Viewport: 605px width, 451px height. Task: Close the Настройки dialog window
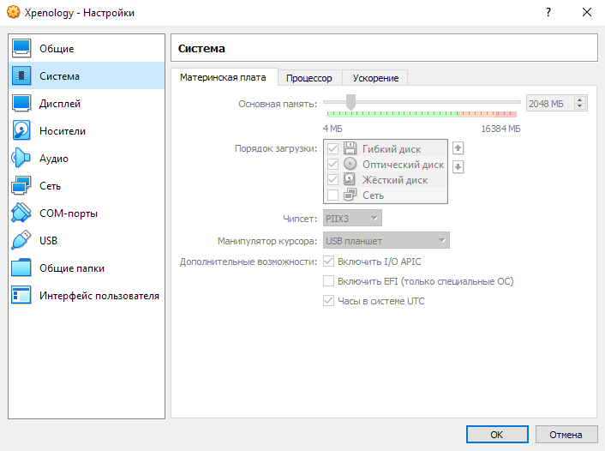pos(587,12)
